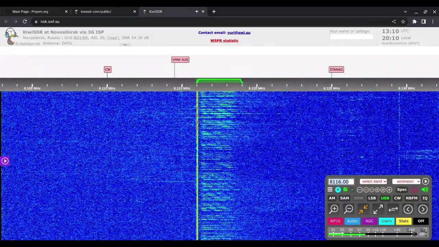Viewport: 439px width, 247px height.
Task: Zoom out the waterfall with magnifier minus
Action: click(x=349, y=209)
